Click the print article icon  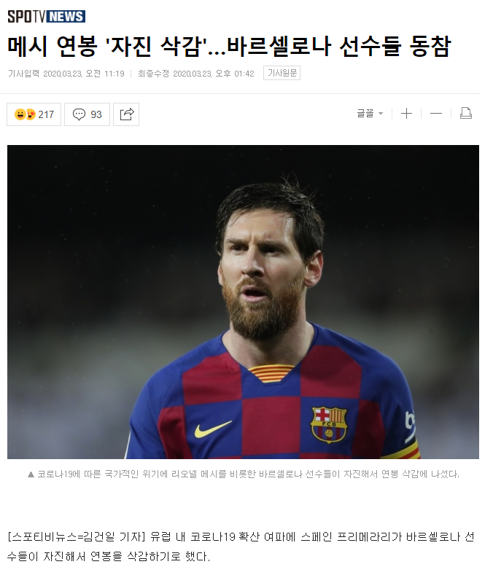pos(466,113)
